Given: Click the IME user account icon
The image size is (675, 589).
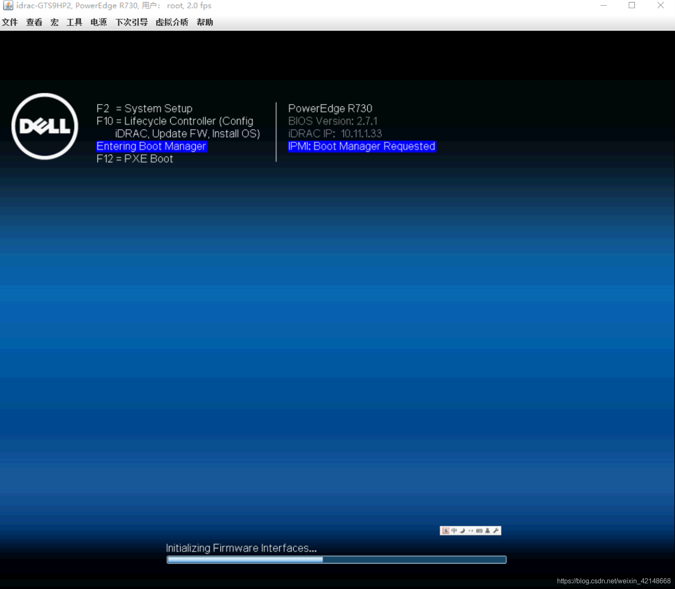Looking at the screenshot, I should (x=488, y=530).
